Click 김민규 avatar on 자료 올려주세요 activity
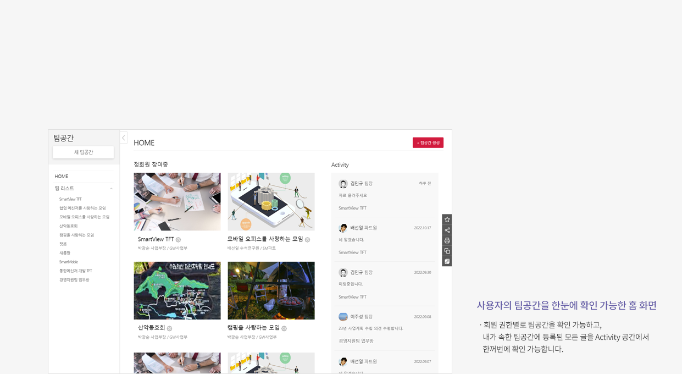Screen dimensions: 682x374 click(x=343, y=184)
